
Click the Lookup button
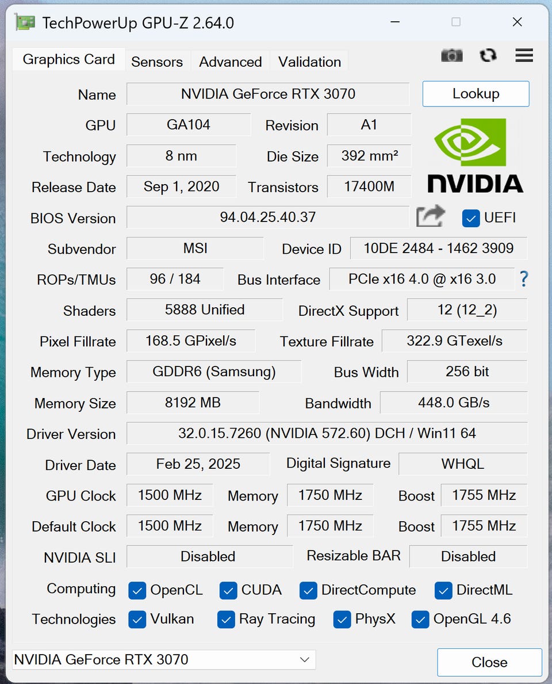(x=476, y=94)
